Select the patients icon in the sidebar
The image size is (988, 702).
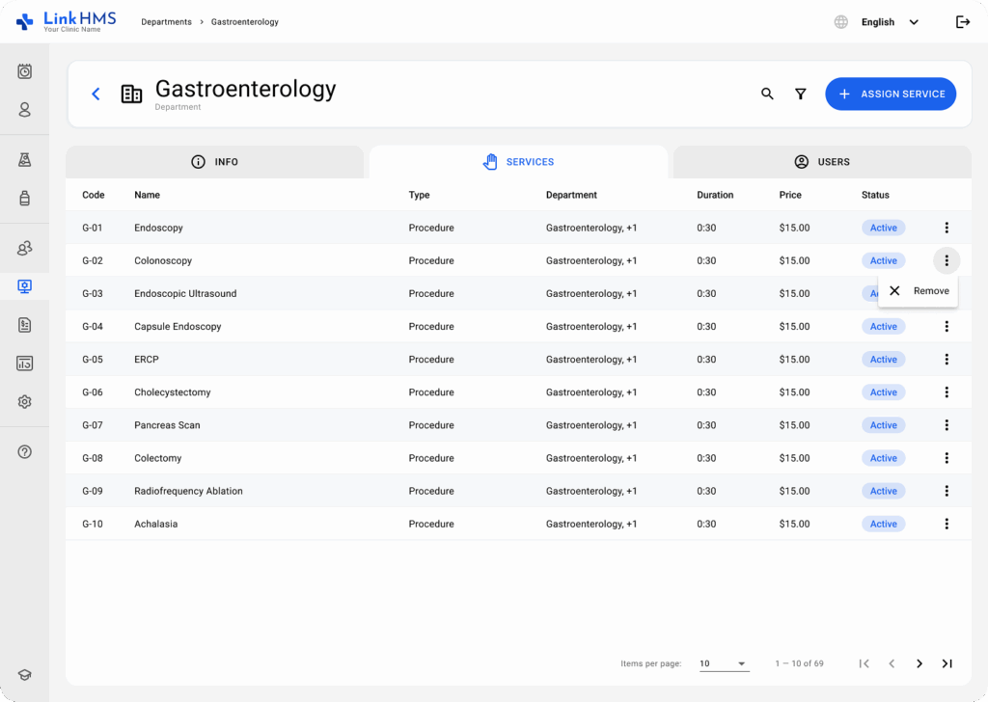pyautogui.click(x=24, y=110)
